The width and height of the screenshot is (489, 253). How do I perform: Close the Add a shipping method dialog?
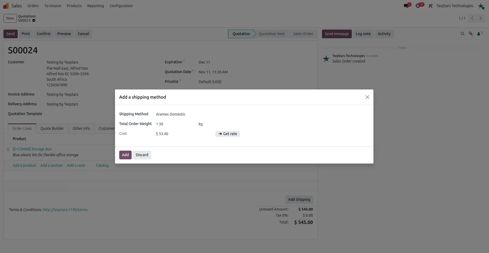[367, 97]
